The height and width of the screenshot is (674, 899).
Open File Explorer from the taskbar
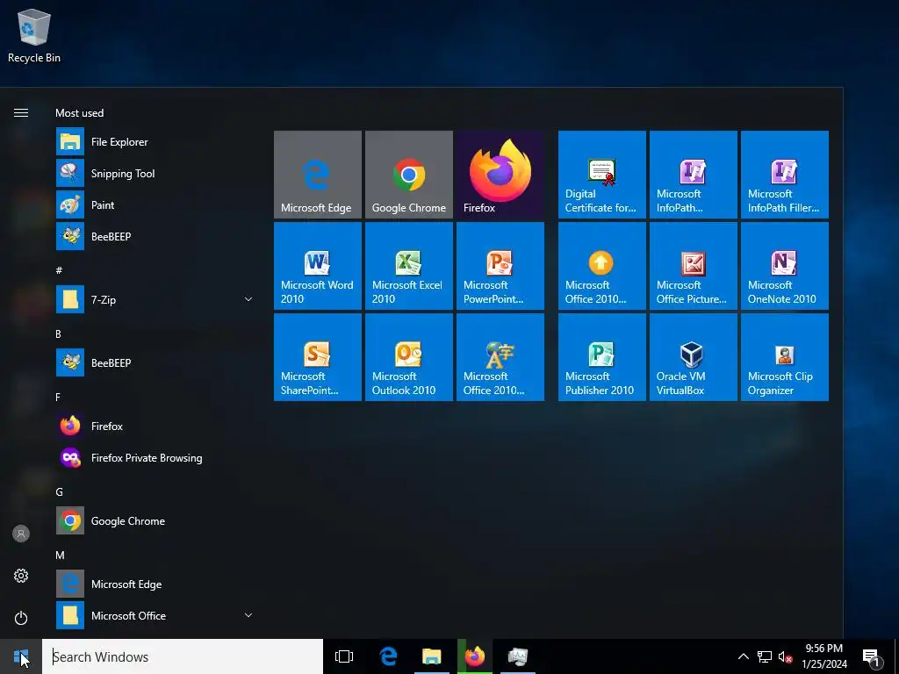pyautogui.click(x=432, y=656)
